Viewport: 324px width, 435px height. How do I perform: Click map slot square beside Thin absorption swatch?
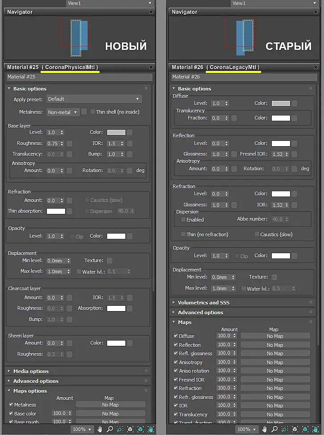(x=70, y=211)
